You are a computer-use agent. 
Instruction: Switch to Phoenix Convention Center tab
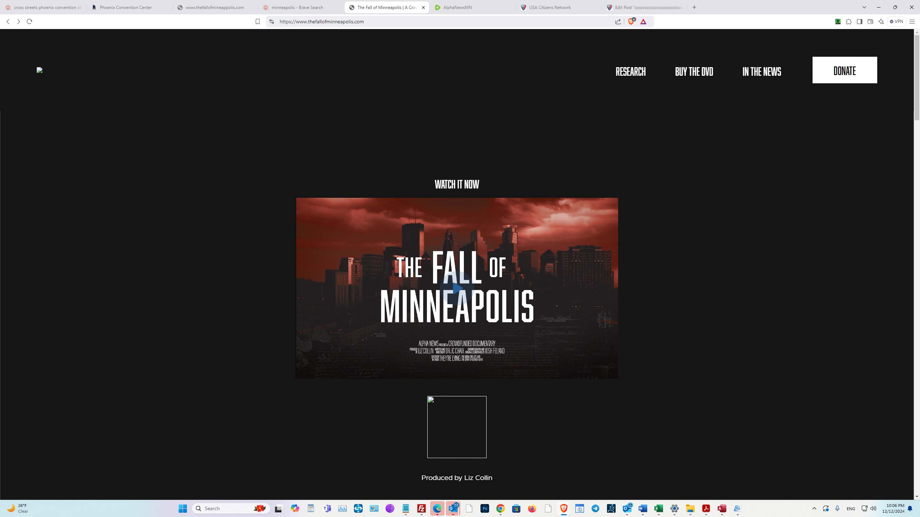(x=129, y=7)
